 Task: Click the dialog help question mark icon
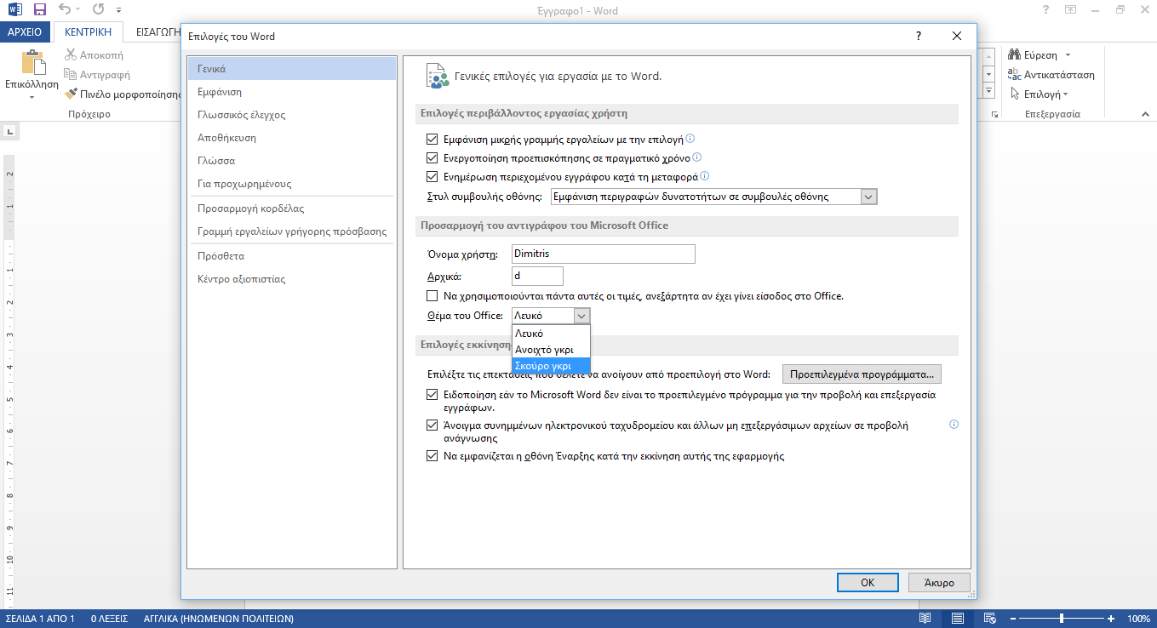click(x=919, y=37)
